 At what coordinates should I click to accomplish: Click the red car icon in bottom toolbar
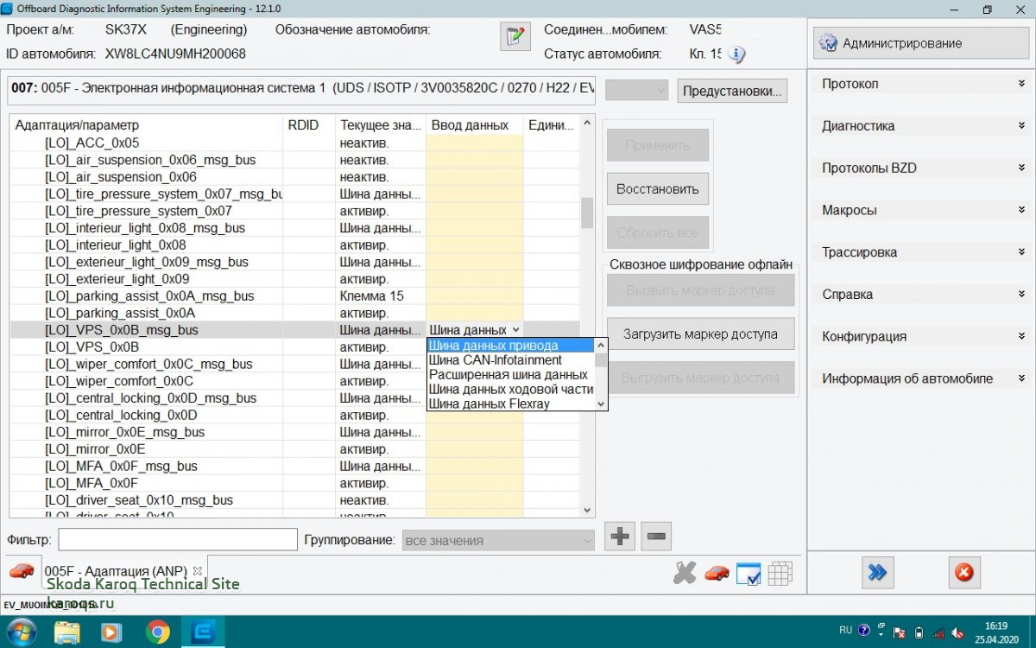(716, 574)
